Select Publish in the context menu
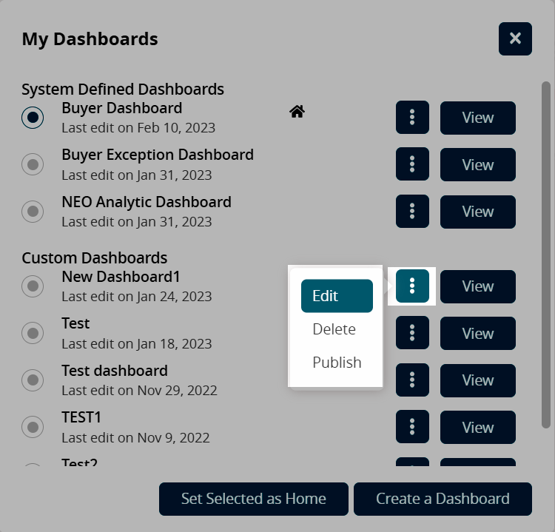Image resolution: width=555 pixels, height=532 pixels. [x=337, y=363]
